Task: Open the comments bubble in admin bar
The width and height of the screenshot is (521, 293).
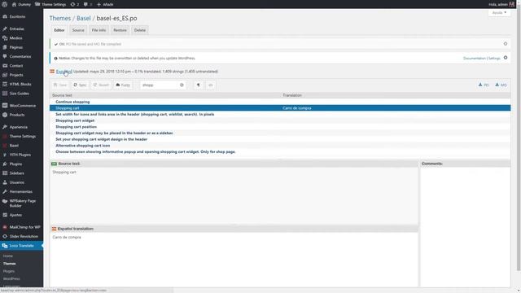Action: 88,4
